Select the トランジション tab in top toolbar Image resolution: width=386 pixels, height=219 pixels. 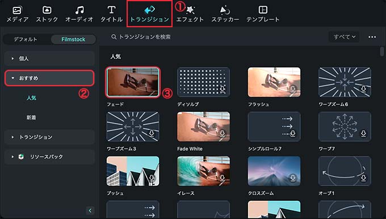point(149,14)
